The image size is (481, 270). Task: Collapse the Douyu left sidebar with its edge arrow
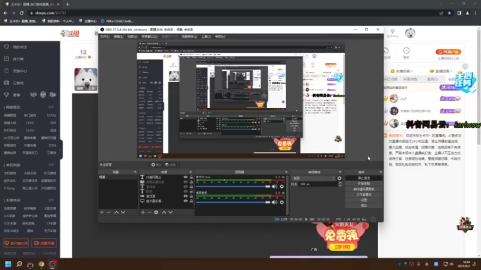point(61,149)
